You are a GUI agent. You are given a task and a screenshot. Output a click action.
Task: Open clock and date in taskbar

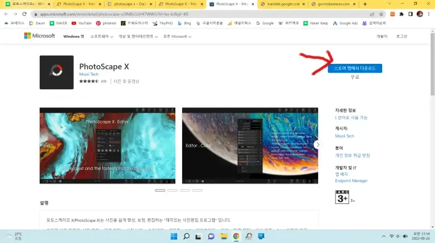click(x=421, y=236)
